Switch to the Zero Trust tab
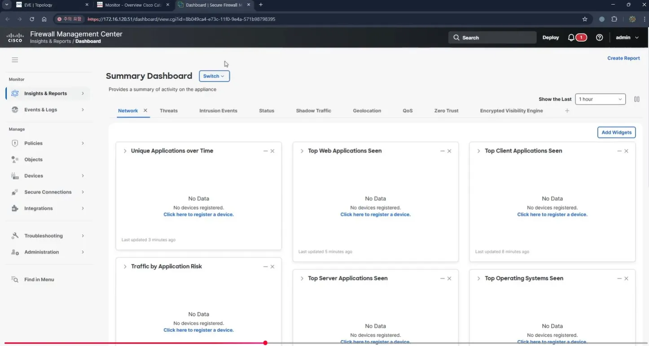 tap(446, 111)
